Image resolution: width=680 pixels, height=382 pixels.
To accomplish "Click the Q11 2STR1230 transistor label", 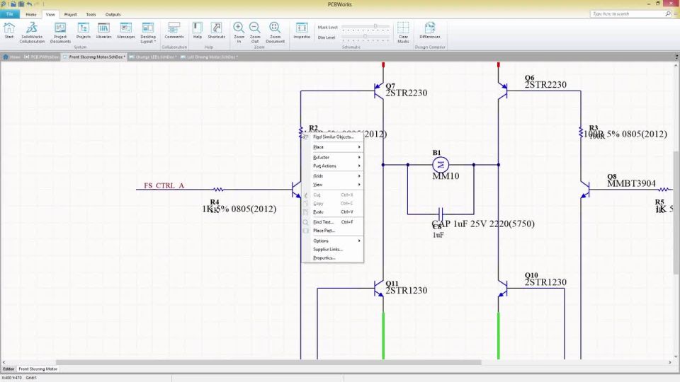I will [407, 287].
